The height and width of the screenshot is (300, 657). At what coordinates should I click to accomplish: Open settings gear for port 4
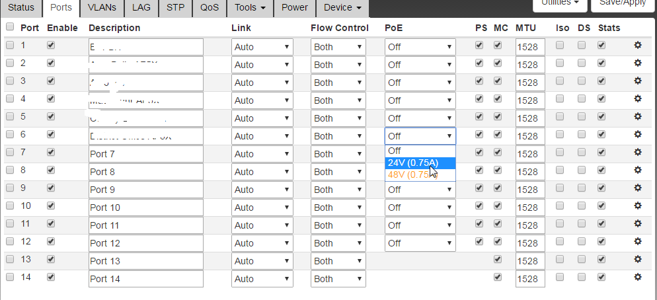tap(638, 99)
